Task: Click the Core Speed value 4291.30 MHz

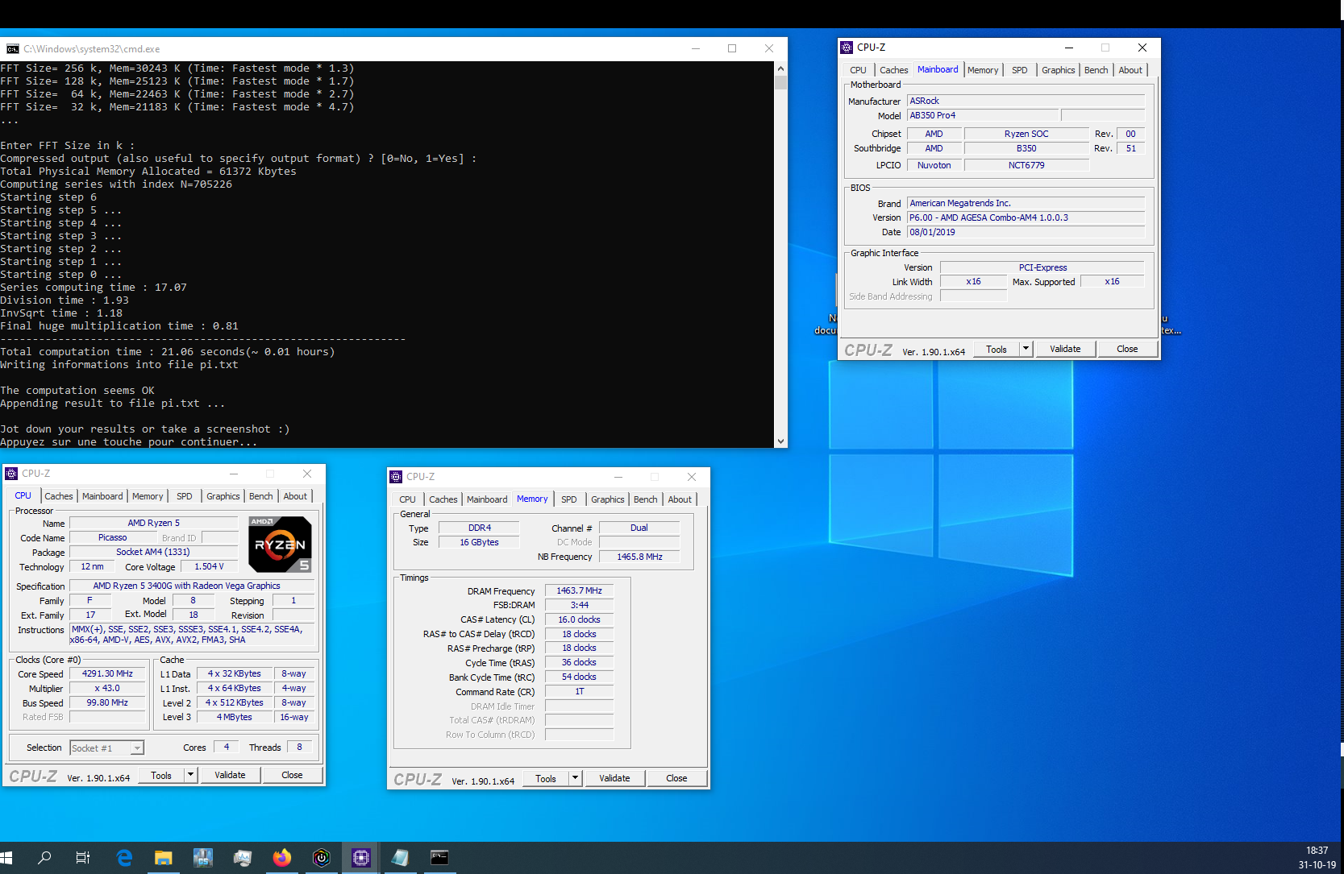Action: tap(107, 673)
